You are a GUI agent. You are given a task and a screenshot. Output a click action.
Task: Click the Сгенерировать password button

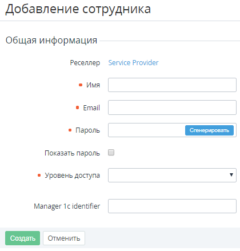(x=209, y=130)
